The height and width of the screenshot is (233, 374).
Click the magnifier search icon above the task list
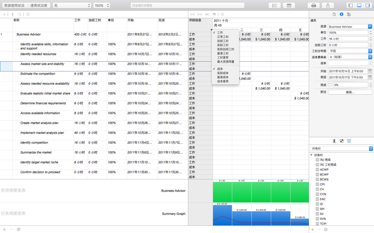click(x=20, y=13)
